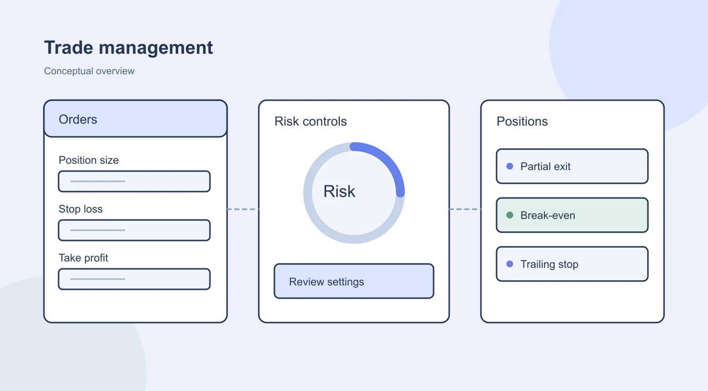Click the Stop loss input field
Image resolution: width=708 pixels, height=391 pixels.
click(x=134, y=230)
